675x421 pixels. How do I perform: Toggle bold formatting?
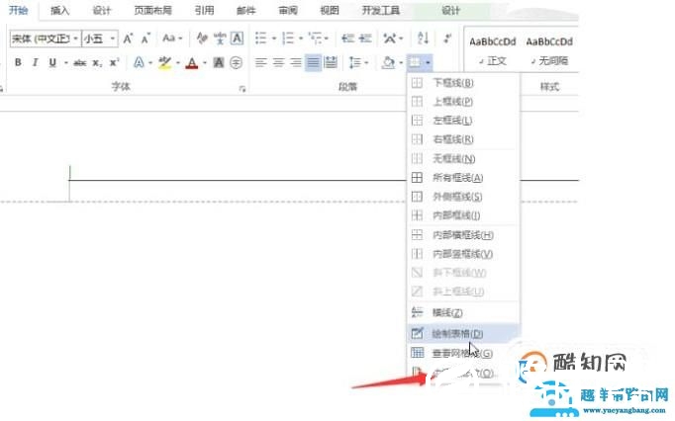[x=18, y=63]
